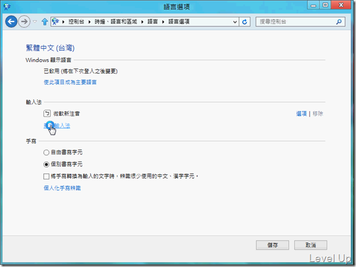Select 語言選項 breadcrumb item
Screen dimensions: 356x267
pos(179,22)
